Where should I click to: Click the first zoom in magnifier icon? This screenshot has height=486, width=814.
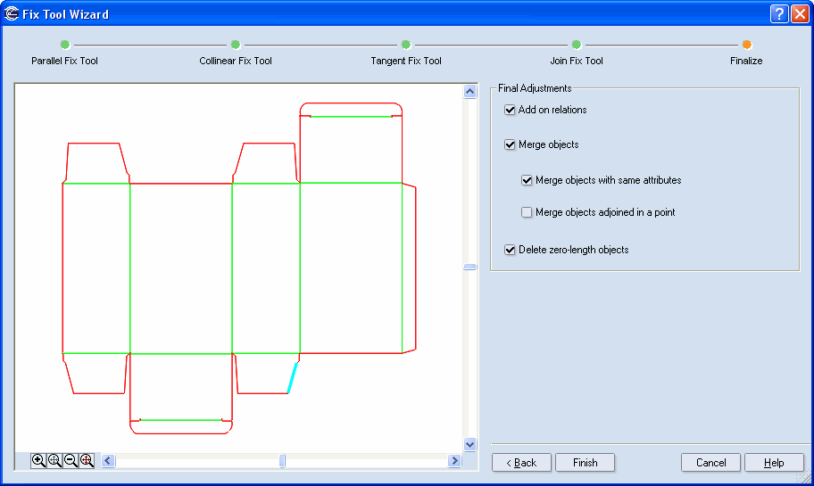pos(38,460)
